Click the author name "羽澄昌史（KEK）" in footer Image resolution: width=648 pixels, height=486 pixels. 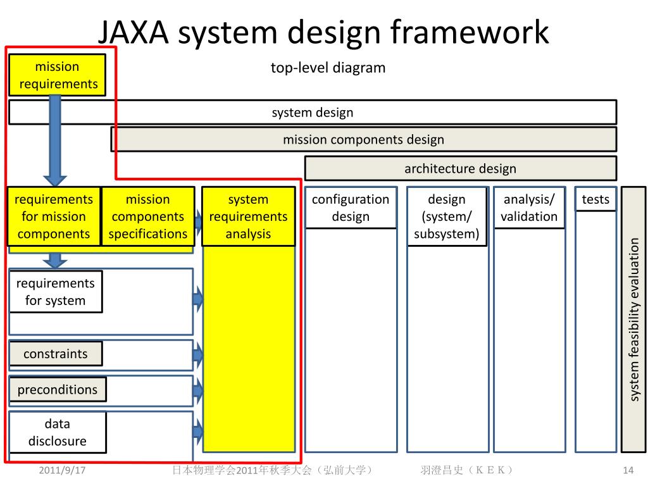467,470
